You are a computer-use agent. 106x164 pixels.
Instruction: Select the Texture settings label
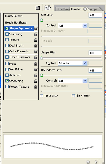tap(14, 40)
